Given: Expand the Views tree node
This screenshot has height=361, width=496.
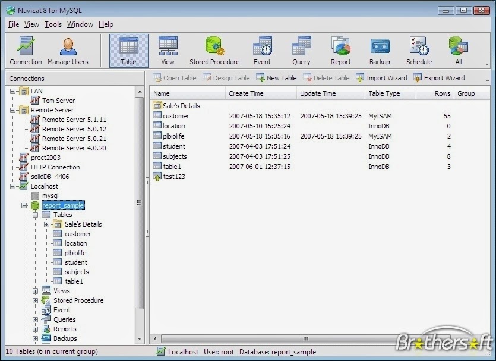Looking at the screenshot, I should click(36, 291).
